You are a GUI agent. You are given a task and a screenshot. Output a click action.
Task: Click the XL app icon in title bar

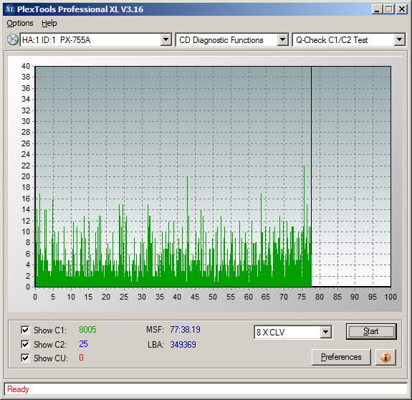tap(10, 9)
